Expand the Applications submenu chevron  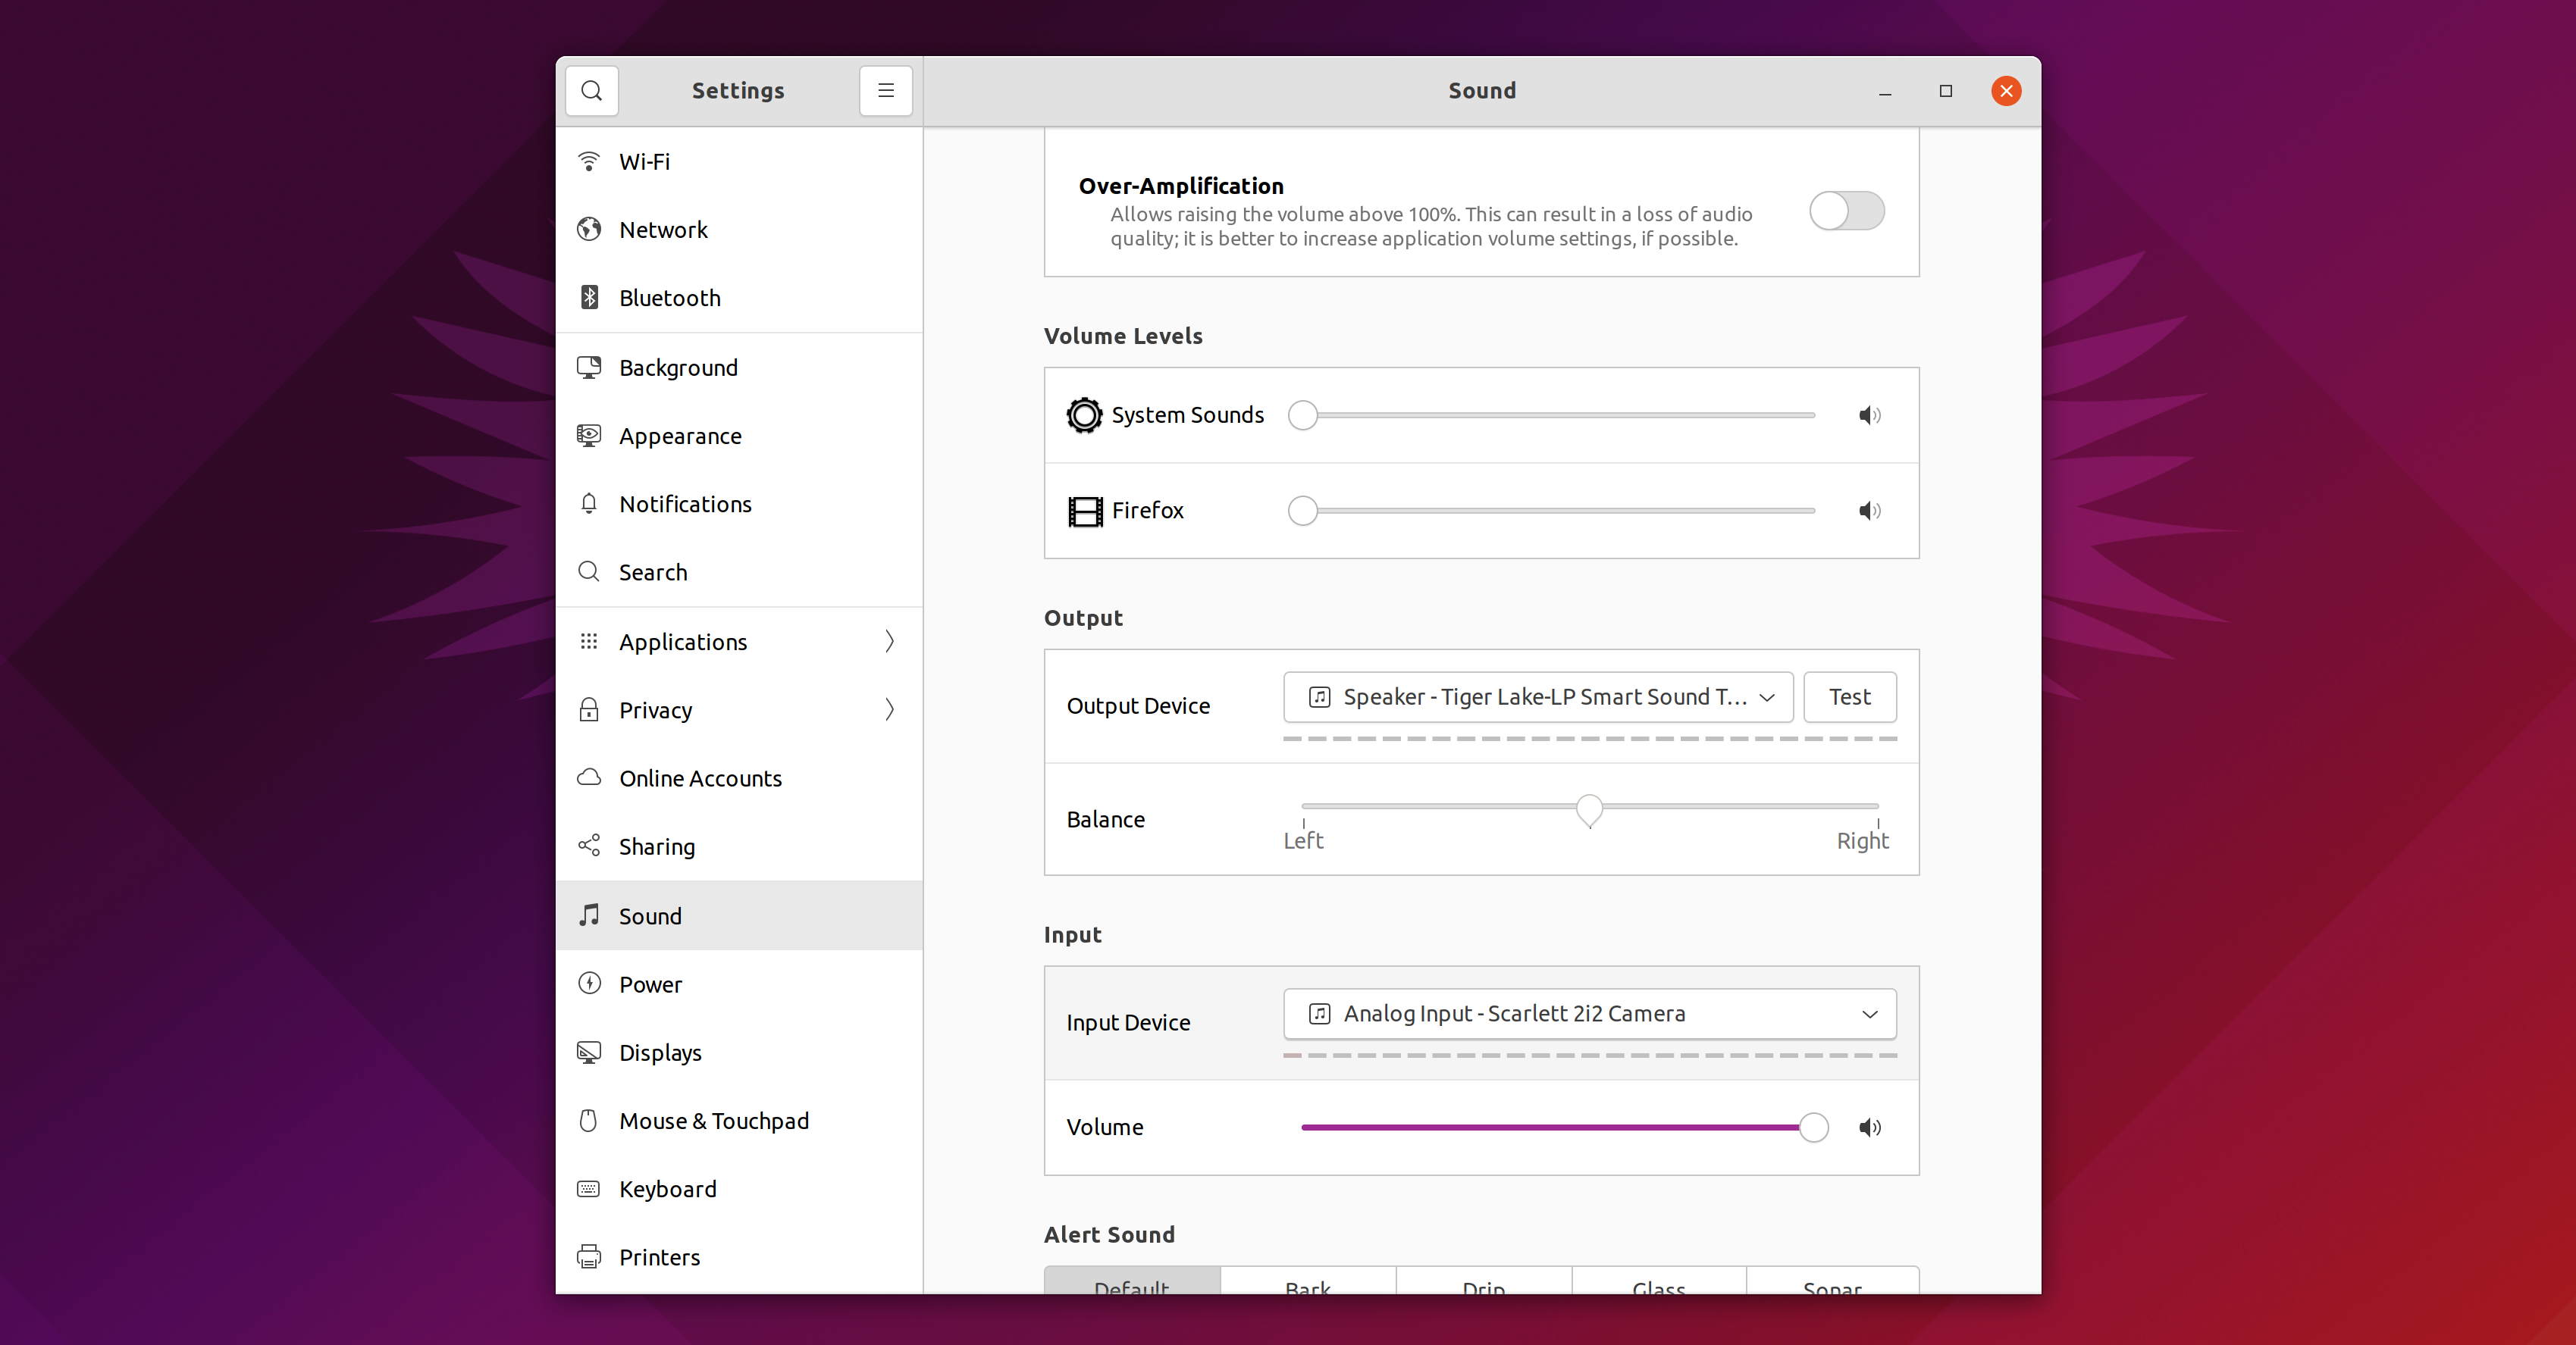(889, 642)
